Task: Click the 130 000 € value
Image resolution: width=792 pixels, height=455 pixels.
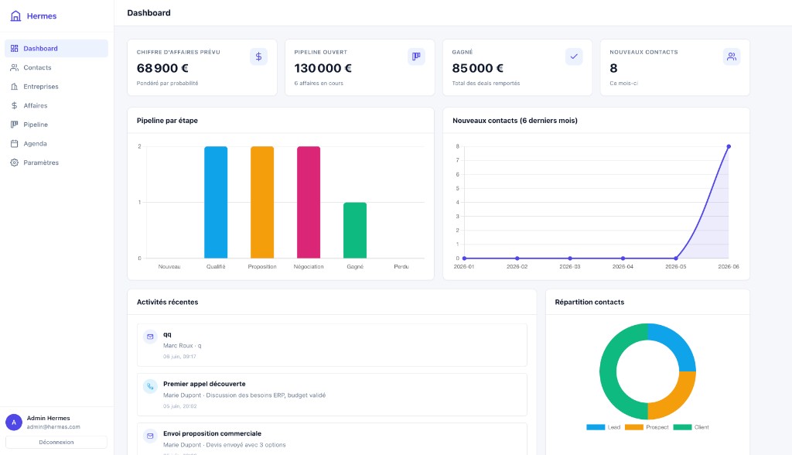Action: [323, 68]
